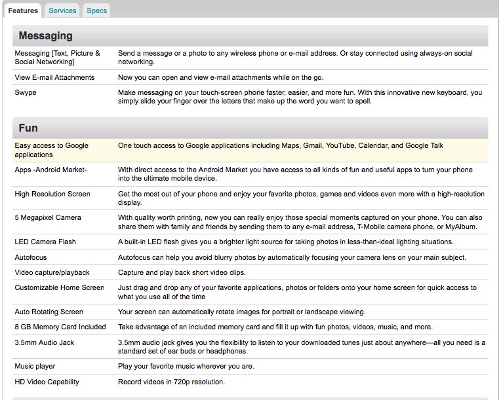
Task: Select the 'LED Camera Flash' feature name
Action: [45, 242]
